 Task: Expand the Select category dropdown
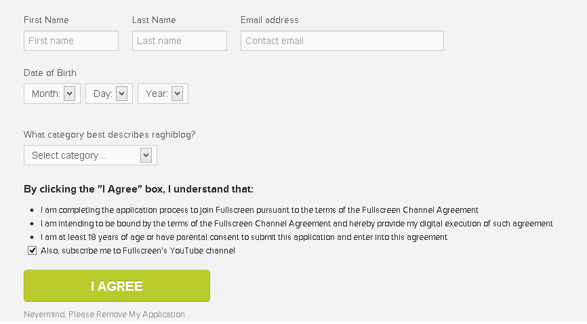[x=90, y=155]
